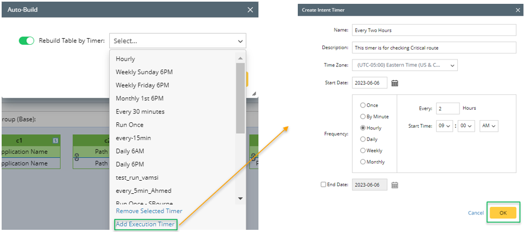This screenshot has width=524, height=232.
Task: Expand the timer Select dropdown
Action: point(178,41)
